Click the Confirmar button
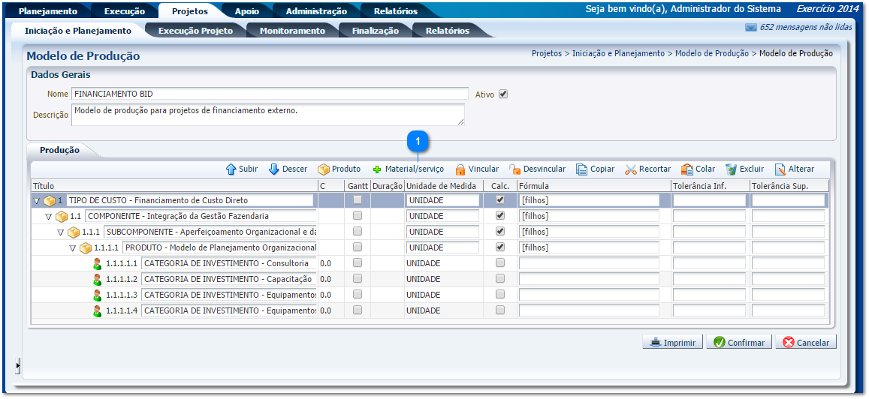The height and width of the screenshot is (399, 869). tap(738, 343)
